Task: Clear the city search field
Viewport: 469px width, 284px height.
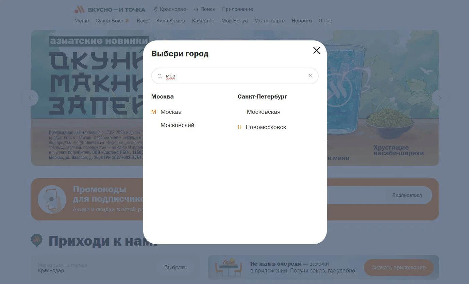Action: [x=310, y=76]
